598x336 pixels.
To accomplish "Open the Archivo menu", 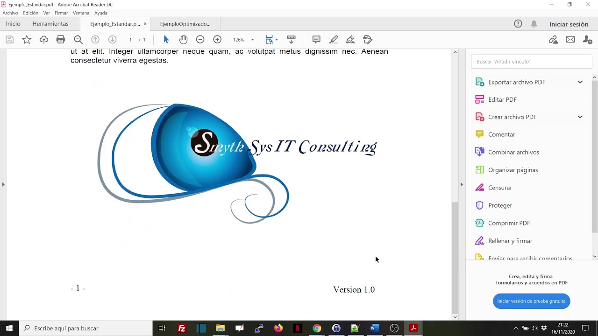I will pyautogui.click(x=10, y=13).
